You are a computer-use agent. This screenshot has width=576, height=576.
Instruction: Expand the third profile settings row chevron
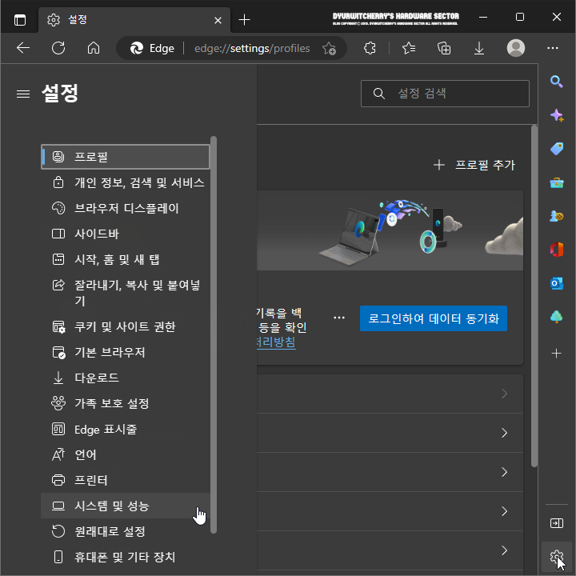click(x=504, y=472)
